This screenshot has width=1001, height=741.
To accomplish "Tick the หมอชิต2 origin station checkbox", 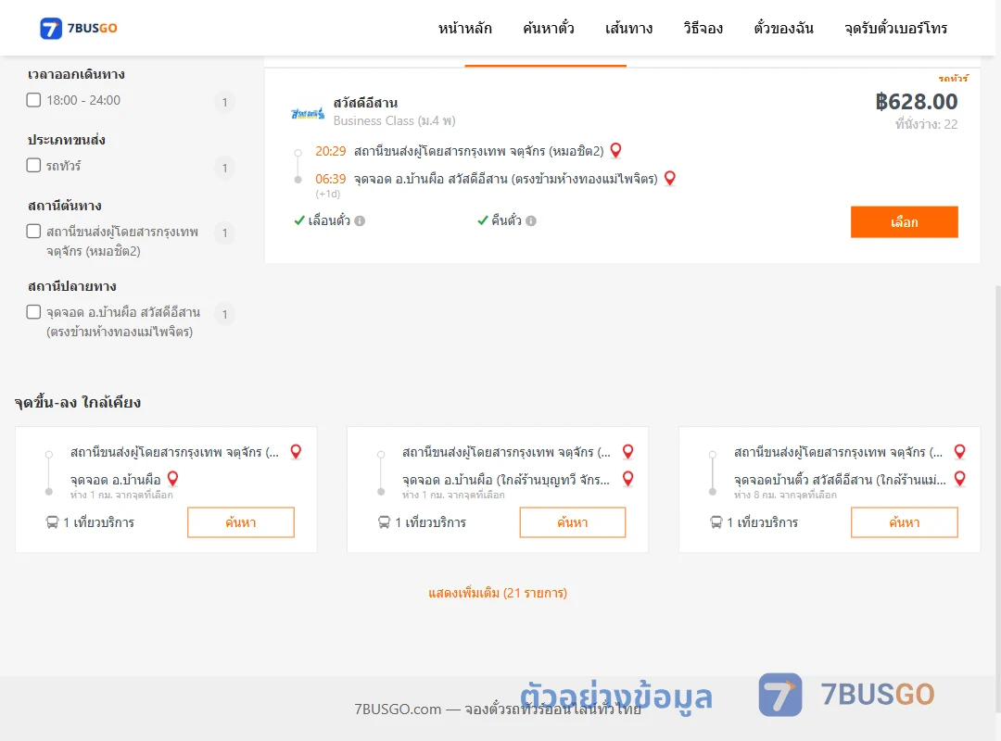I will pyautogui.click(x=34, y=231).
